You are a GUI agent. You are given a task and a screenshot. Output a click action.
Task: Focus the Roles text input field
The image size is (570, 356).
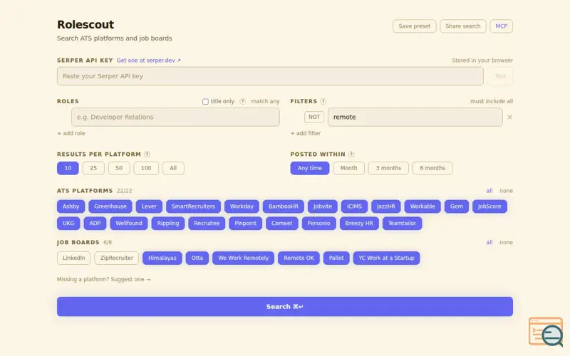coord(175,117)
